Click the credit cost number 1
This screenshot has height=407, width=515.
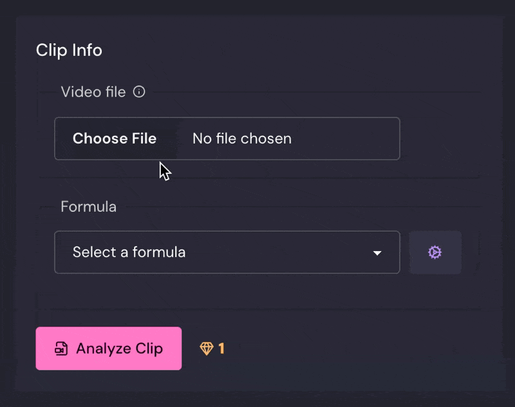point(221,348)
